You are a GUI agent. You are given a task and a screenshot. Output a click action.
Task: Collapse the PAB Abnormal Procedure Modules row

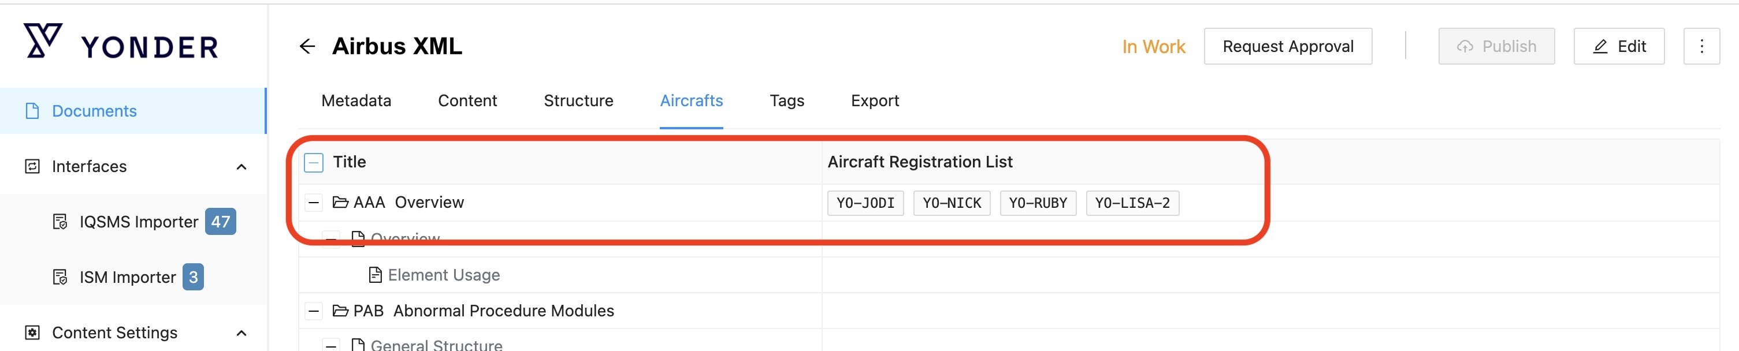tap(314, 311)
